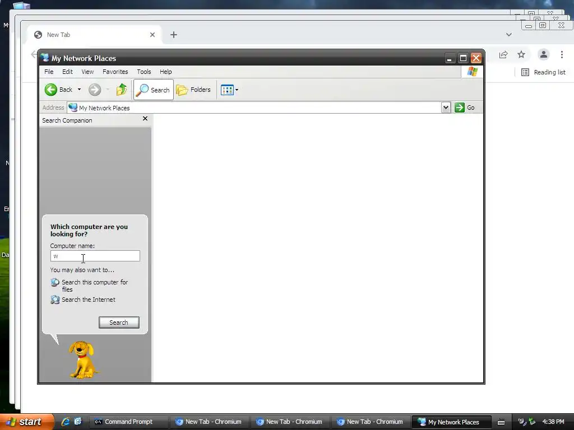Viewport: 574px width, 430px height.
Task: Open Chromium tab search chevron
Action: coord(509,35)
